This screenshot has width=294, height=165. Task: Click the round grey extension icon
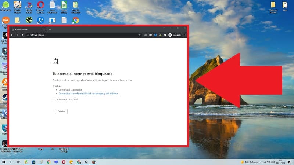pyautogui.click(x=150, y=35)
